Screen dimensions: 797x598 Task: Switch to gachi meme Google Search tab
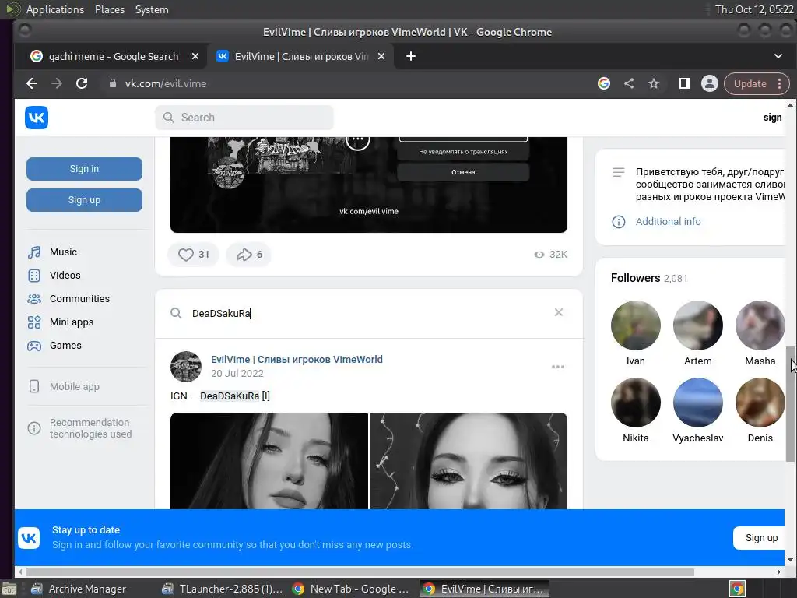[113, 56]
